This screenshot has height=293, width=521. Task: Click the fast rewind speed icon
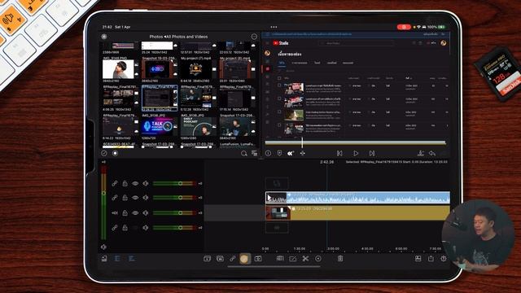[291, 153]
